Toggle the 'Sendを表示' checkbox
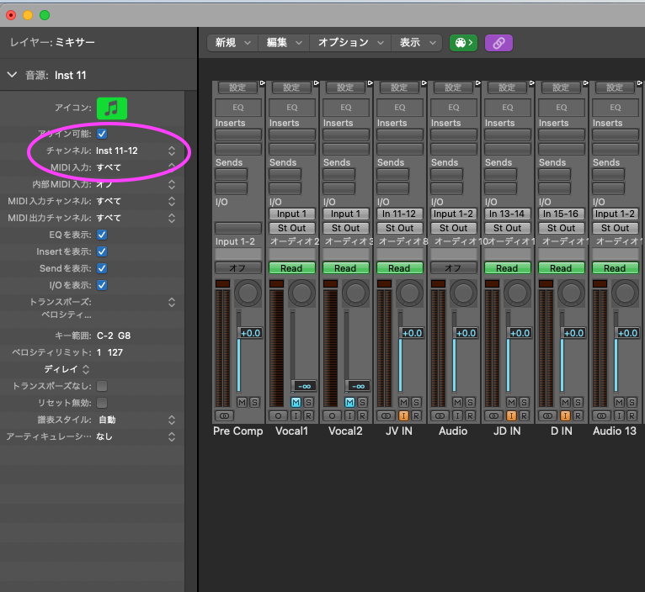Image resolution: width=645 pixels, height=592 pixels. point(102,268)
